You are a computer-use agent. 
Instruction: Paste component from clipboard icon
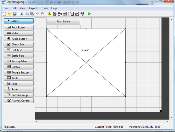[x=32, y=14]
